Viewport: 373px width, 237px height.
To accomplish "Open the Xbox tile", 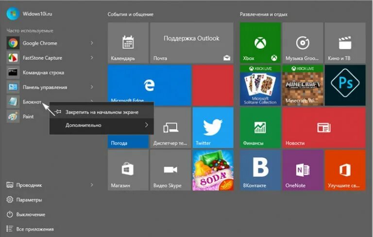I will click(260, 43).
